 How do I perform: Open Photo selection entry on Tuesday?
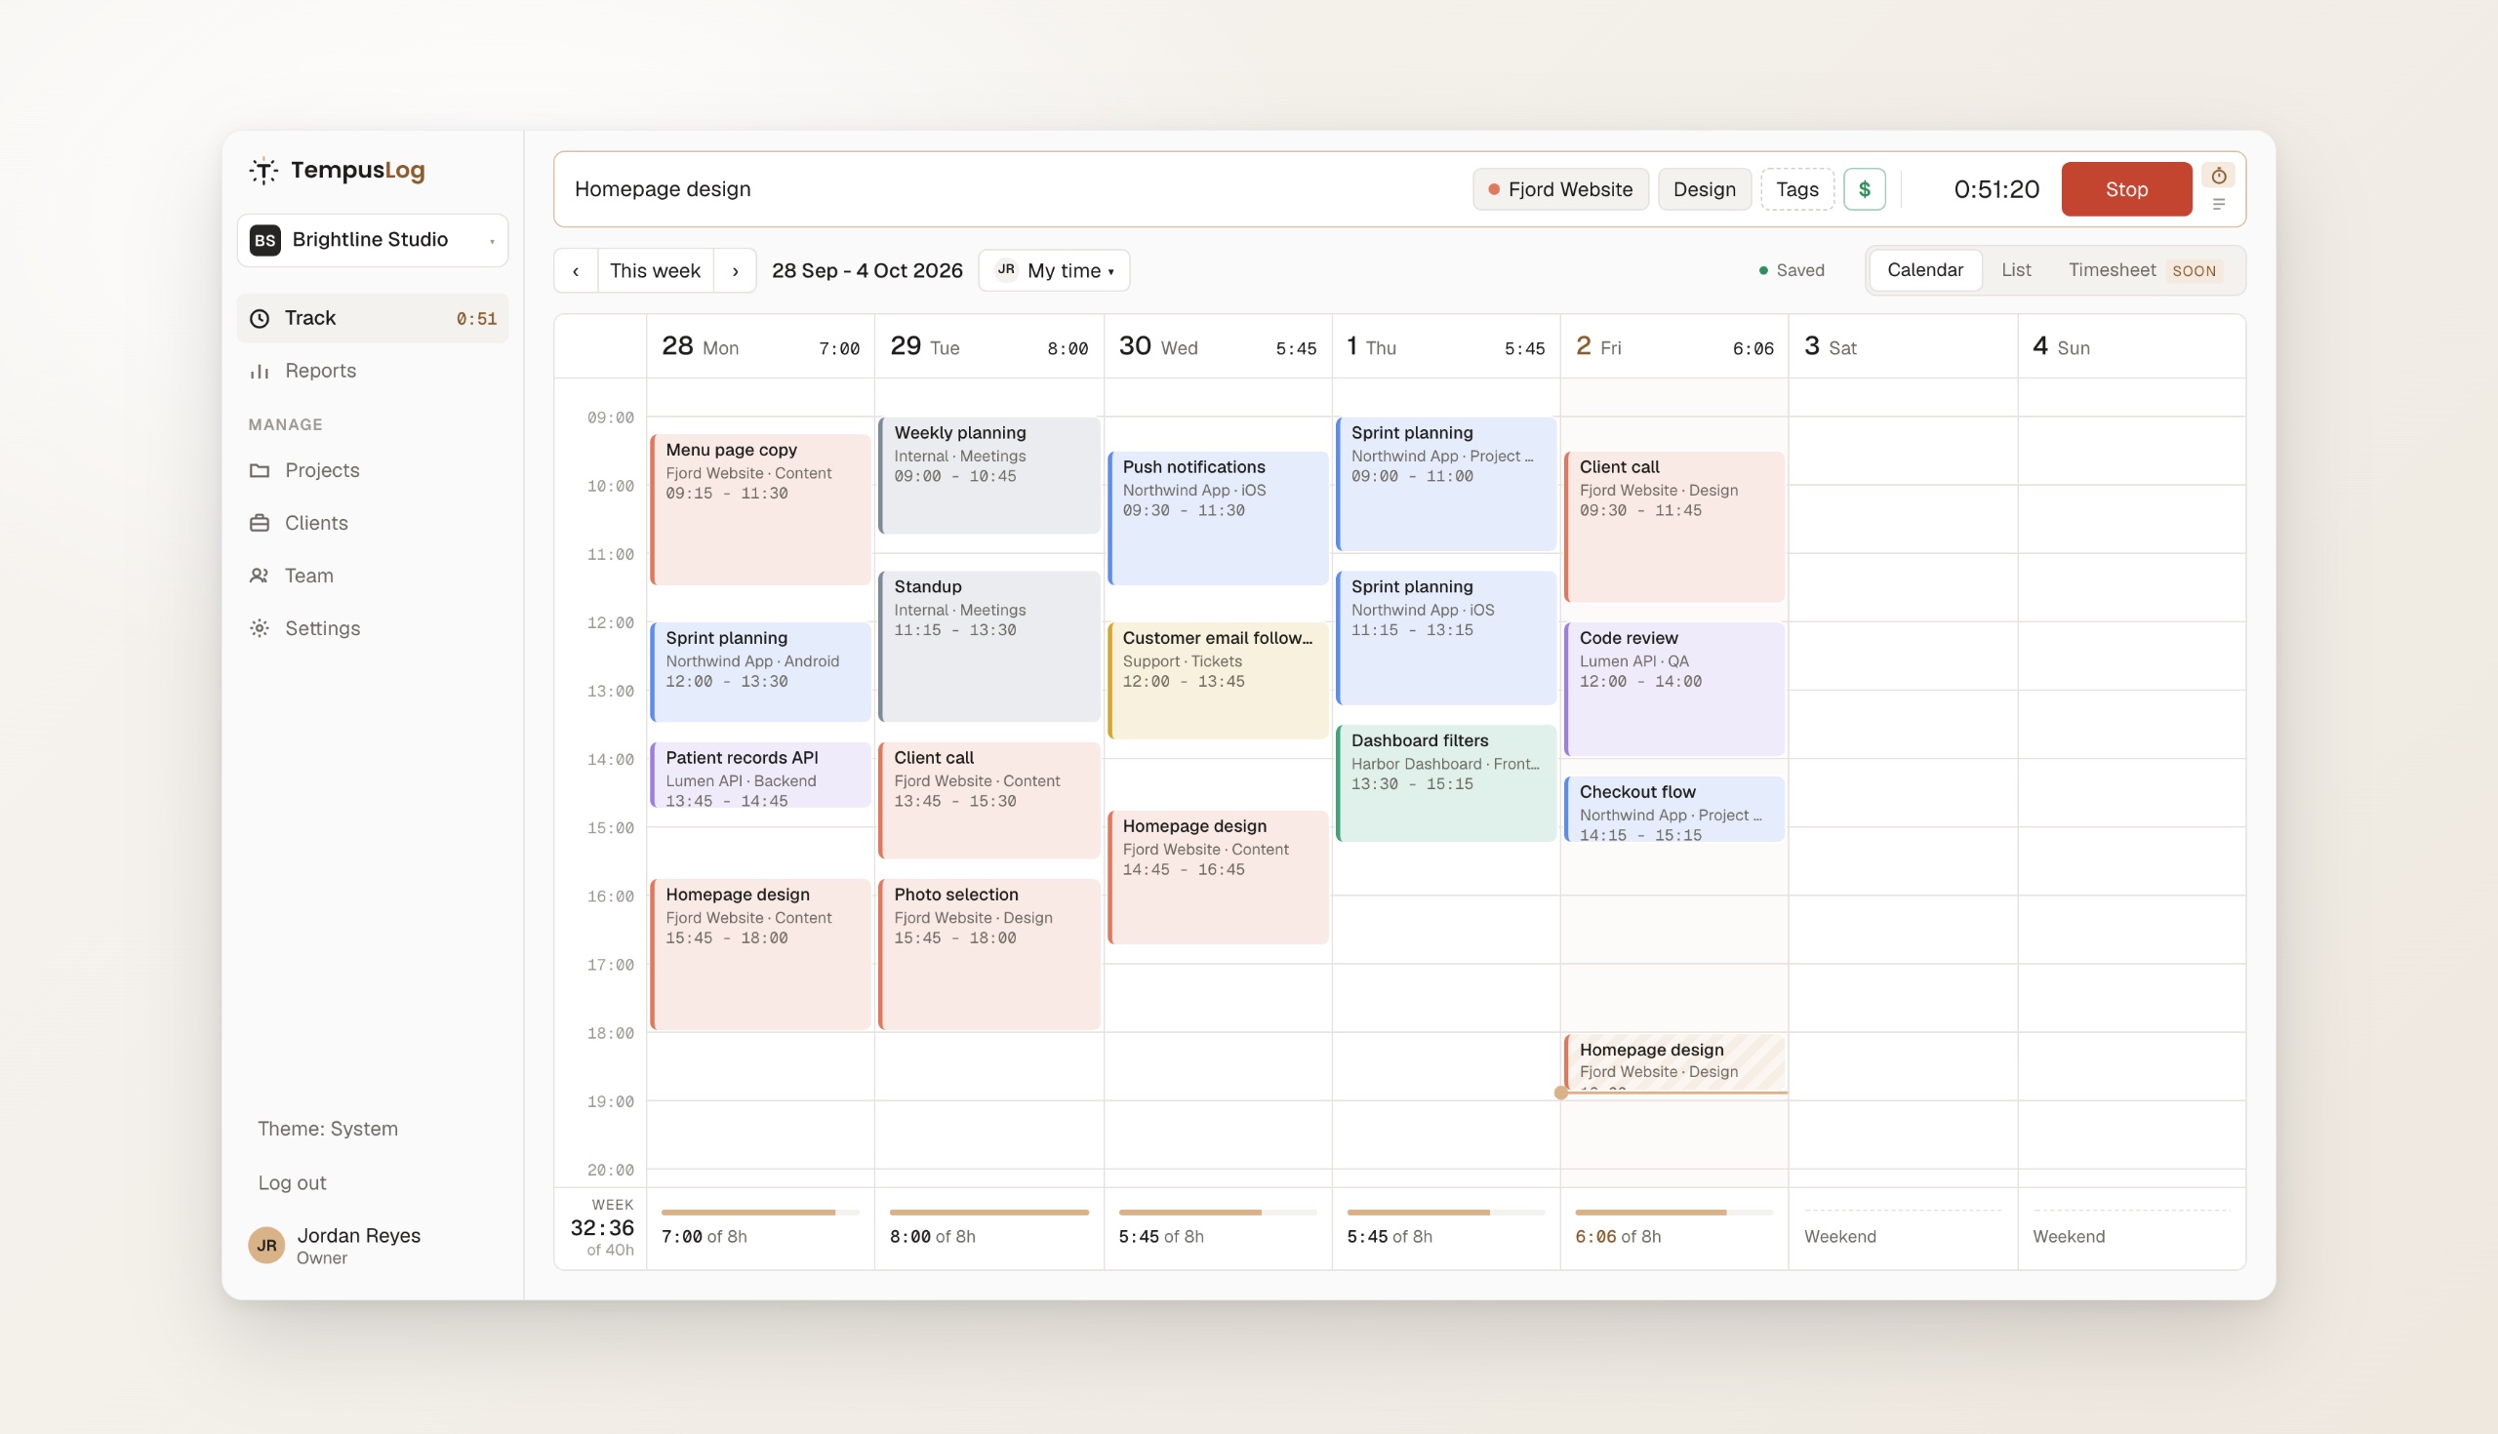(x=989, y=954)
